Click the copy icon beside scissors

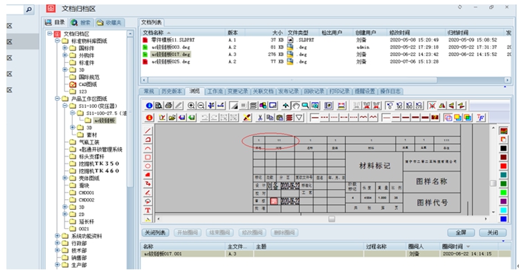(270, 117)
